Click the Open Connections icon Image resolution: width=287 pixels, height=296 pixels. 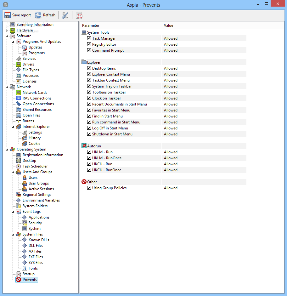tap(19, 104)
